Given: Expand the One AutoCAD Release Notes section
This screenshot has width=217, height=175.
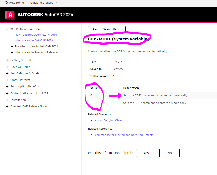Looking at the screenshot, I should 7,106.
